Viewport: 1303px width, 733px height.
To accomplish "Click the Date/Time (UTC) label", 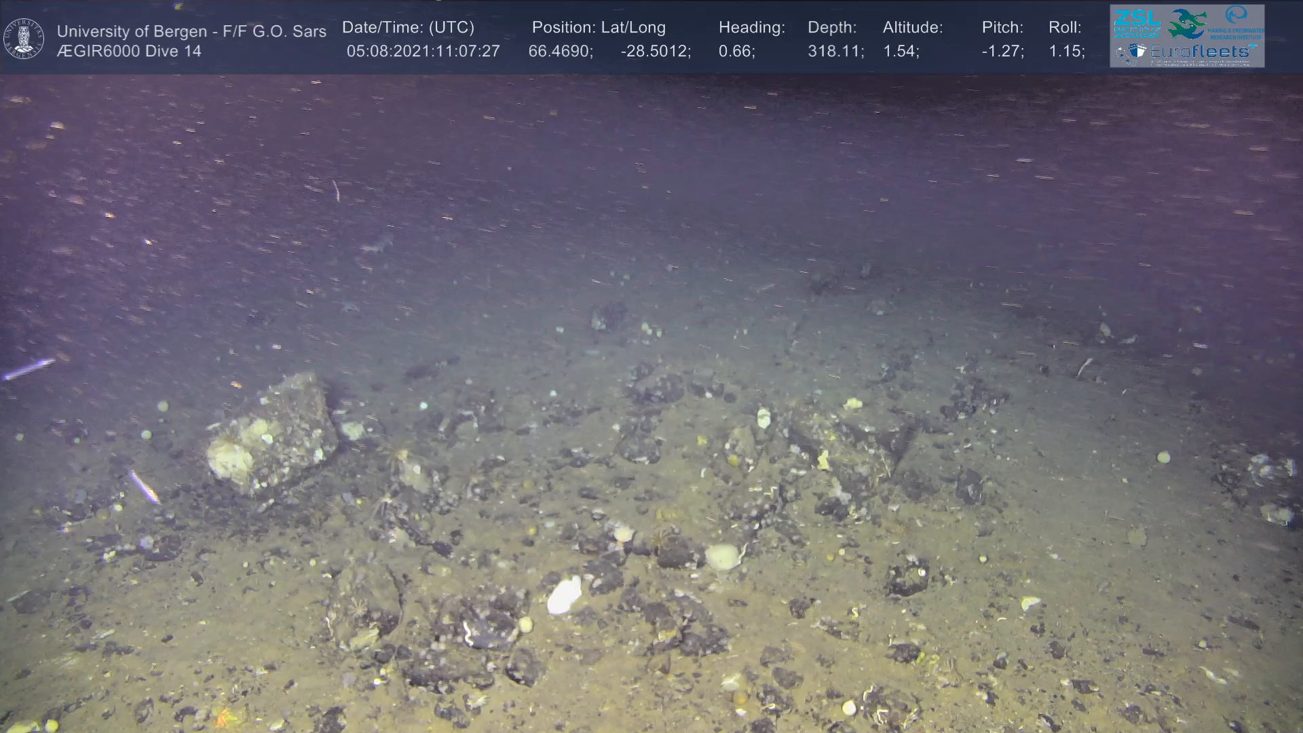I will tap(408, 28).
